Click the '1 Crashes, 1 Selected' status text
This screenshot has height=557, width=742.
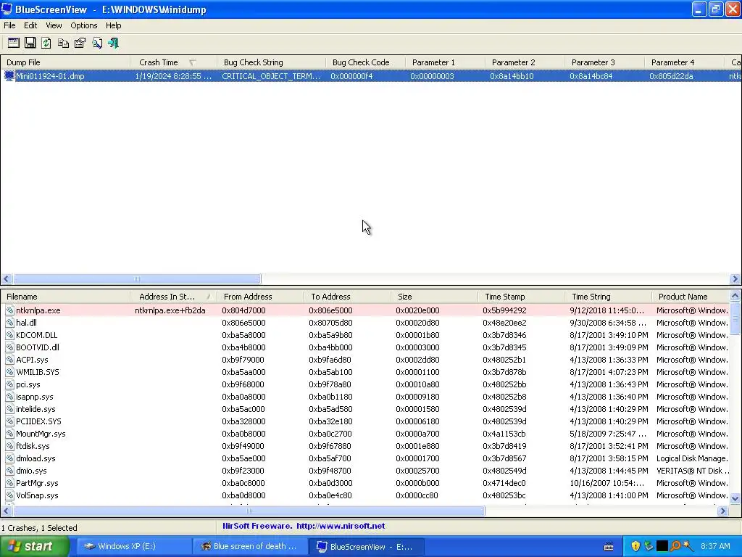pyautogui.click(x=39, y=528)
